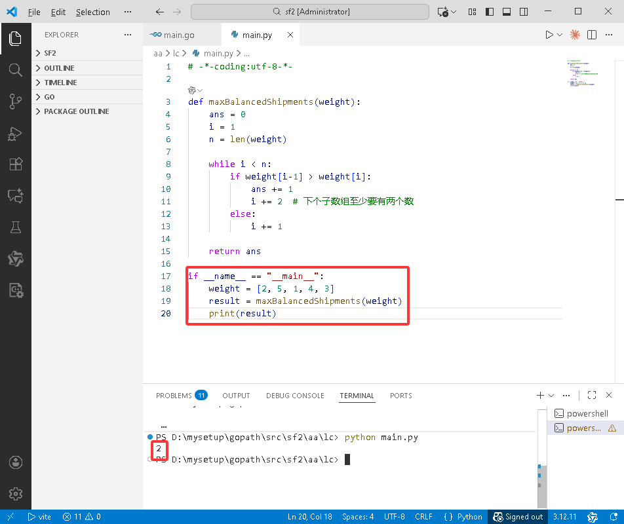Expand the PACKAGE OUTLINE section

pyautogui.click(x=87, y=111)
